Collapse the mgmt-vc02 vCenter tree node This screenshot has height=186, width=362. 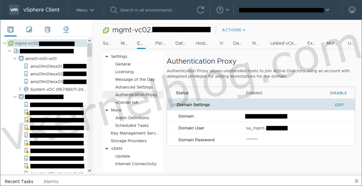[x=5, y=43]
